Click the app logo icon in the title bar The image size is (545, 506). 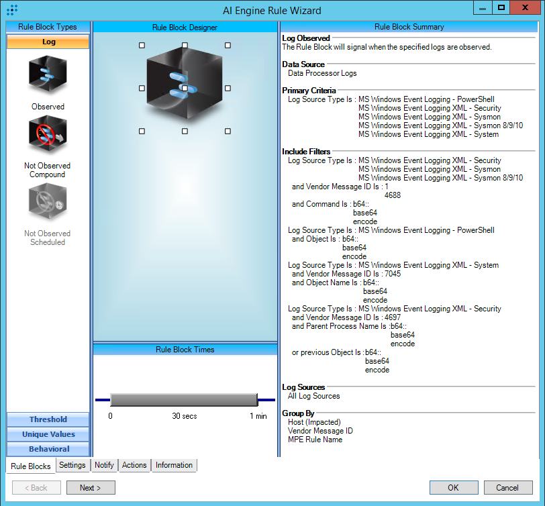click(x=12, y=10)
